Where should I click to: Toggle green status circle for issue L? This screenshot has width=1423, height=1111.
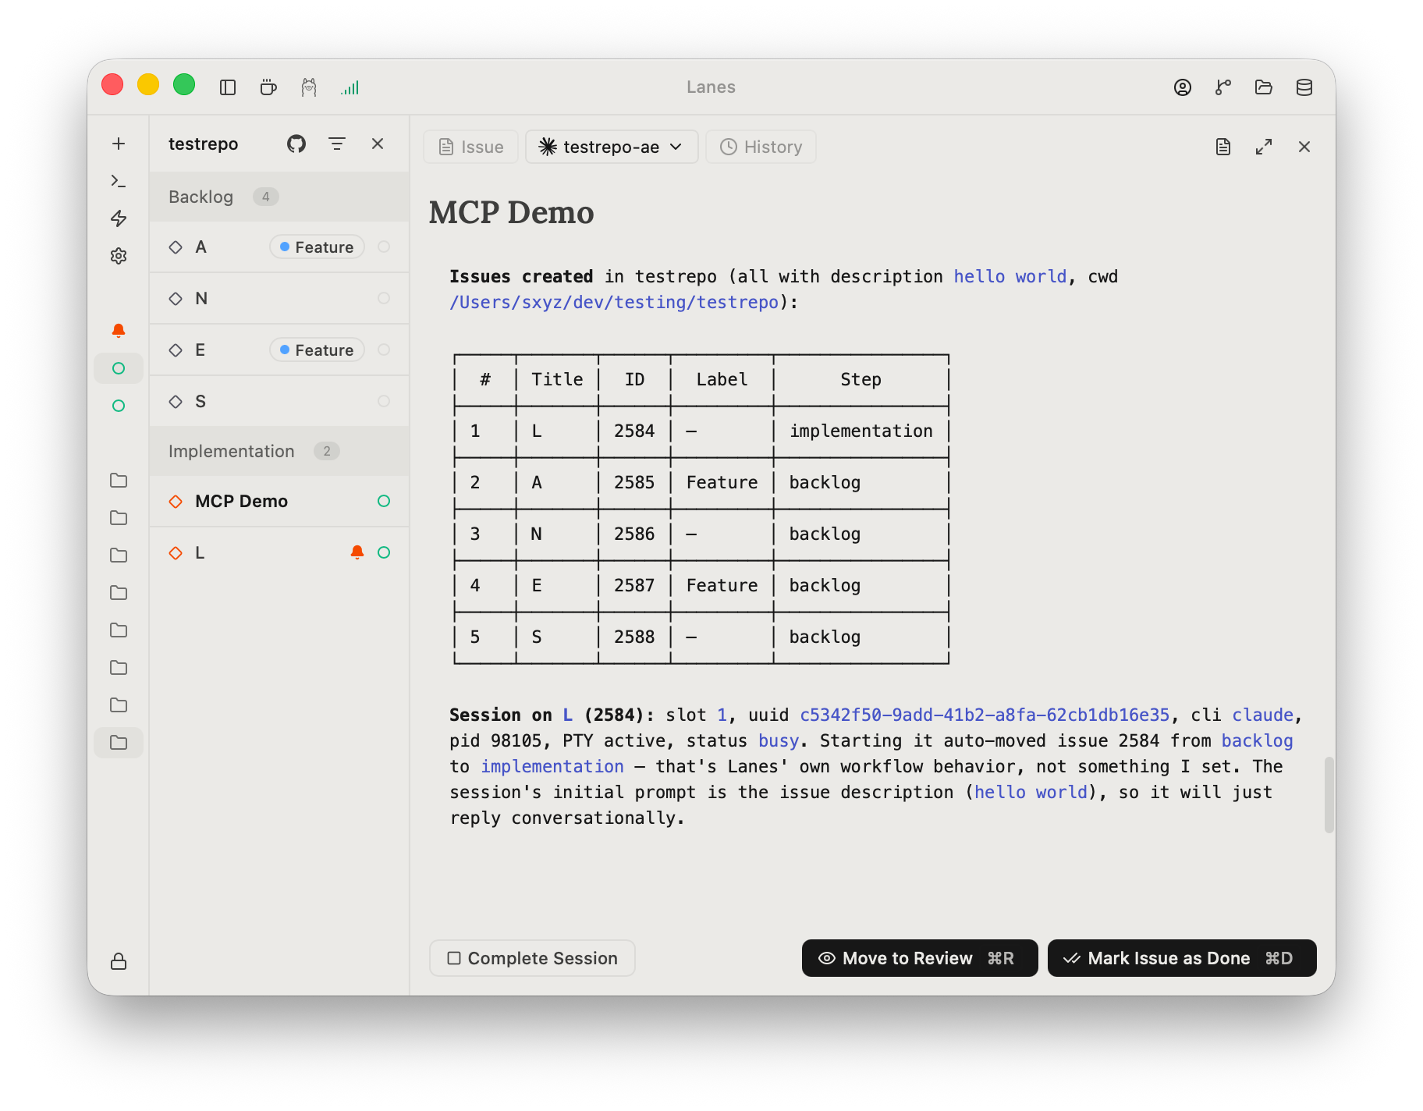tap(384, 552)
